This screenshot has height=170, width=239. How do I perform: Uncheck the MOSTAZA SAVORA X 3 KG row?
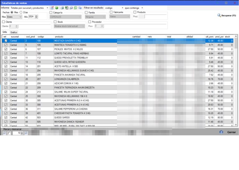[6, 41]
